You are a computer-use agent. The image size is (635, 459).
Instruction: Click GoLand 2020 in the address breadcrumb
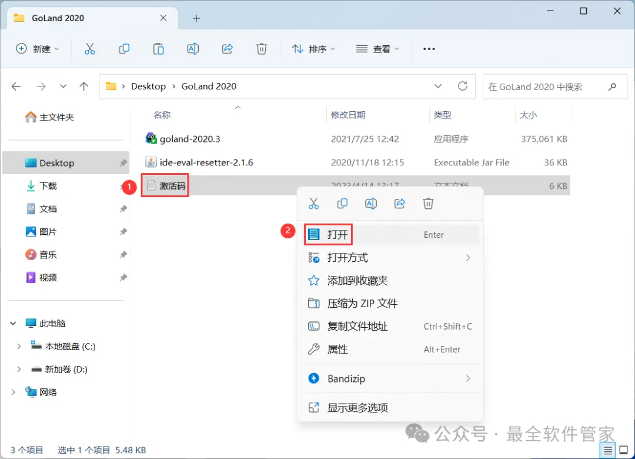click(209, 87)
